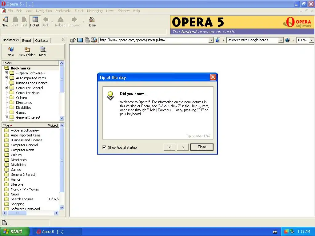Click the Go to address icon
The height and width of the screenshot is (236, 315).
(x=218, y=40)
